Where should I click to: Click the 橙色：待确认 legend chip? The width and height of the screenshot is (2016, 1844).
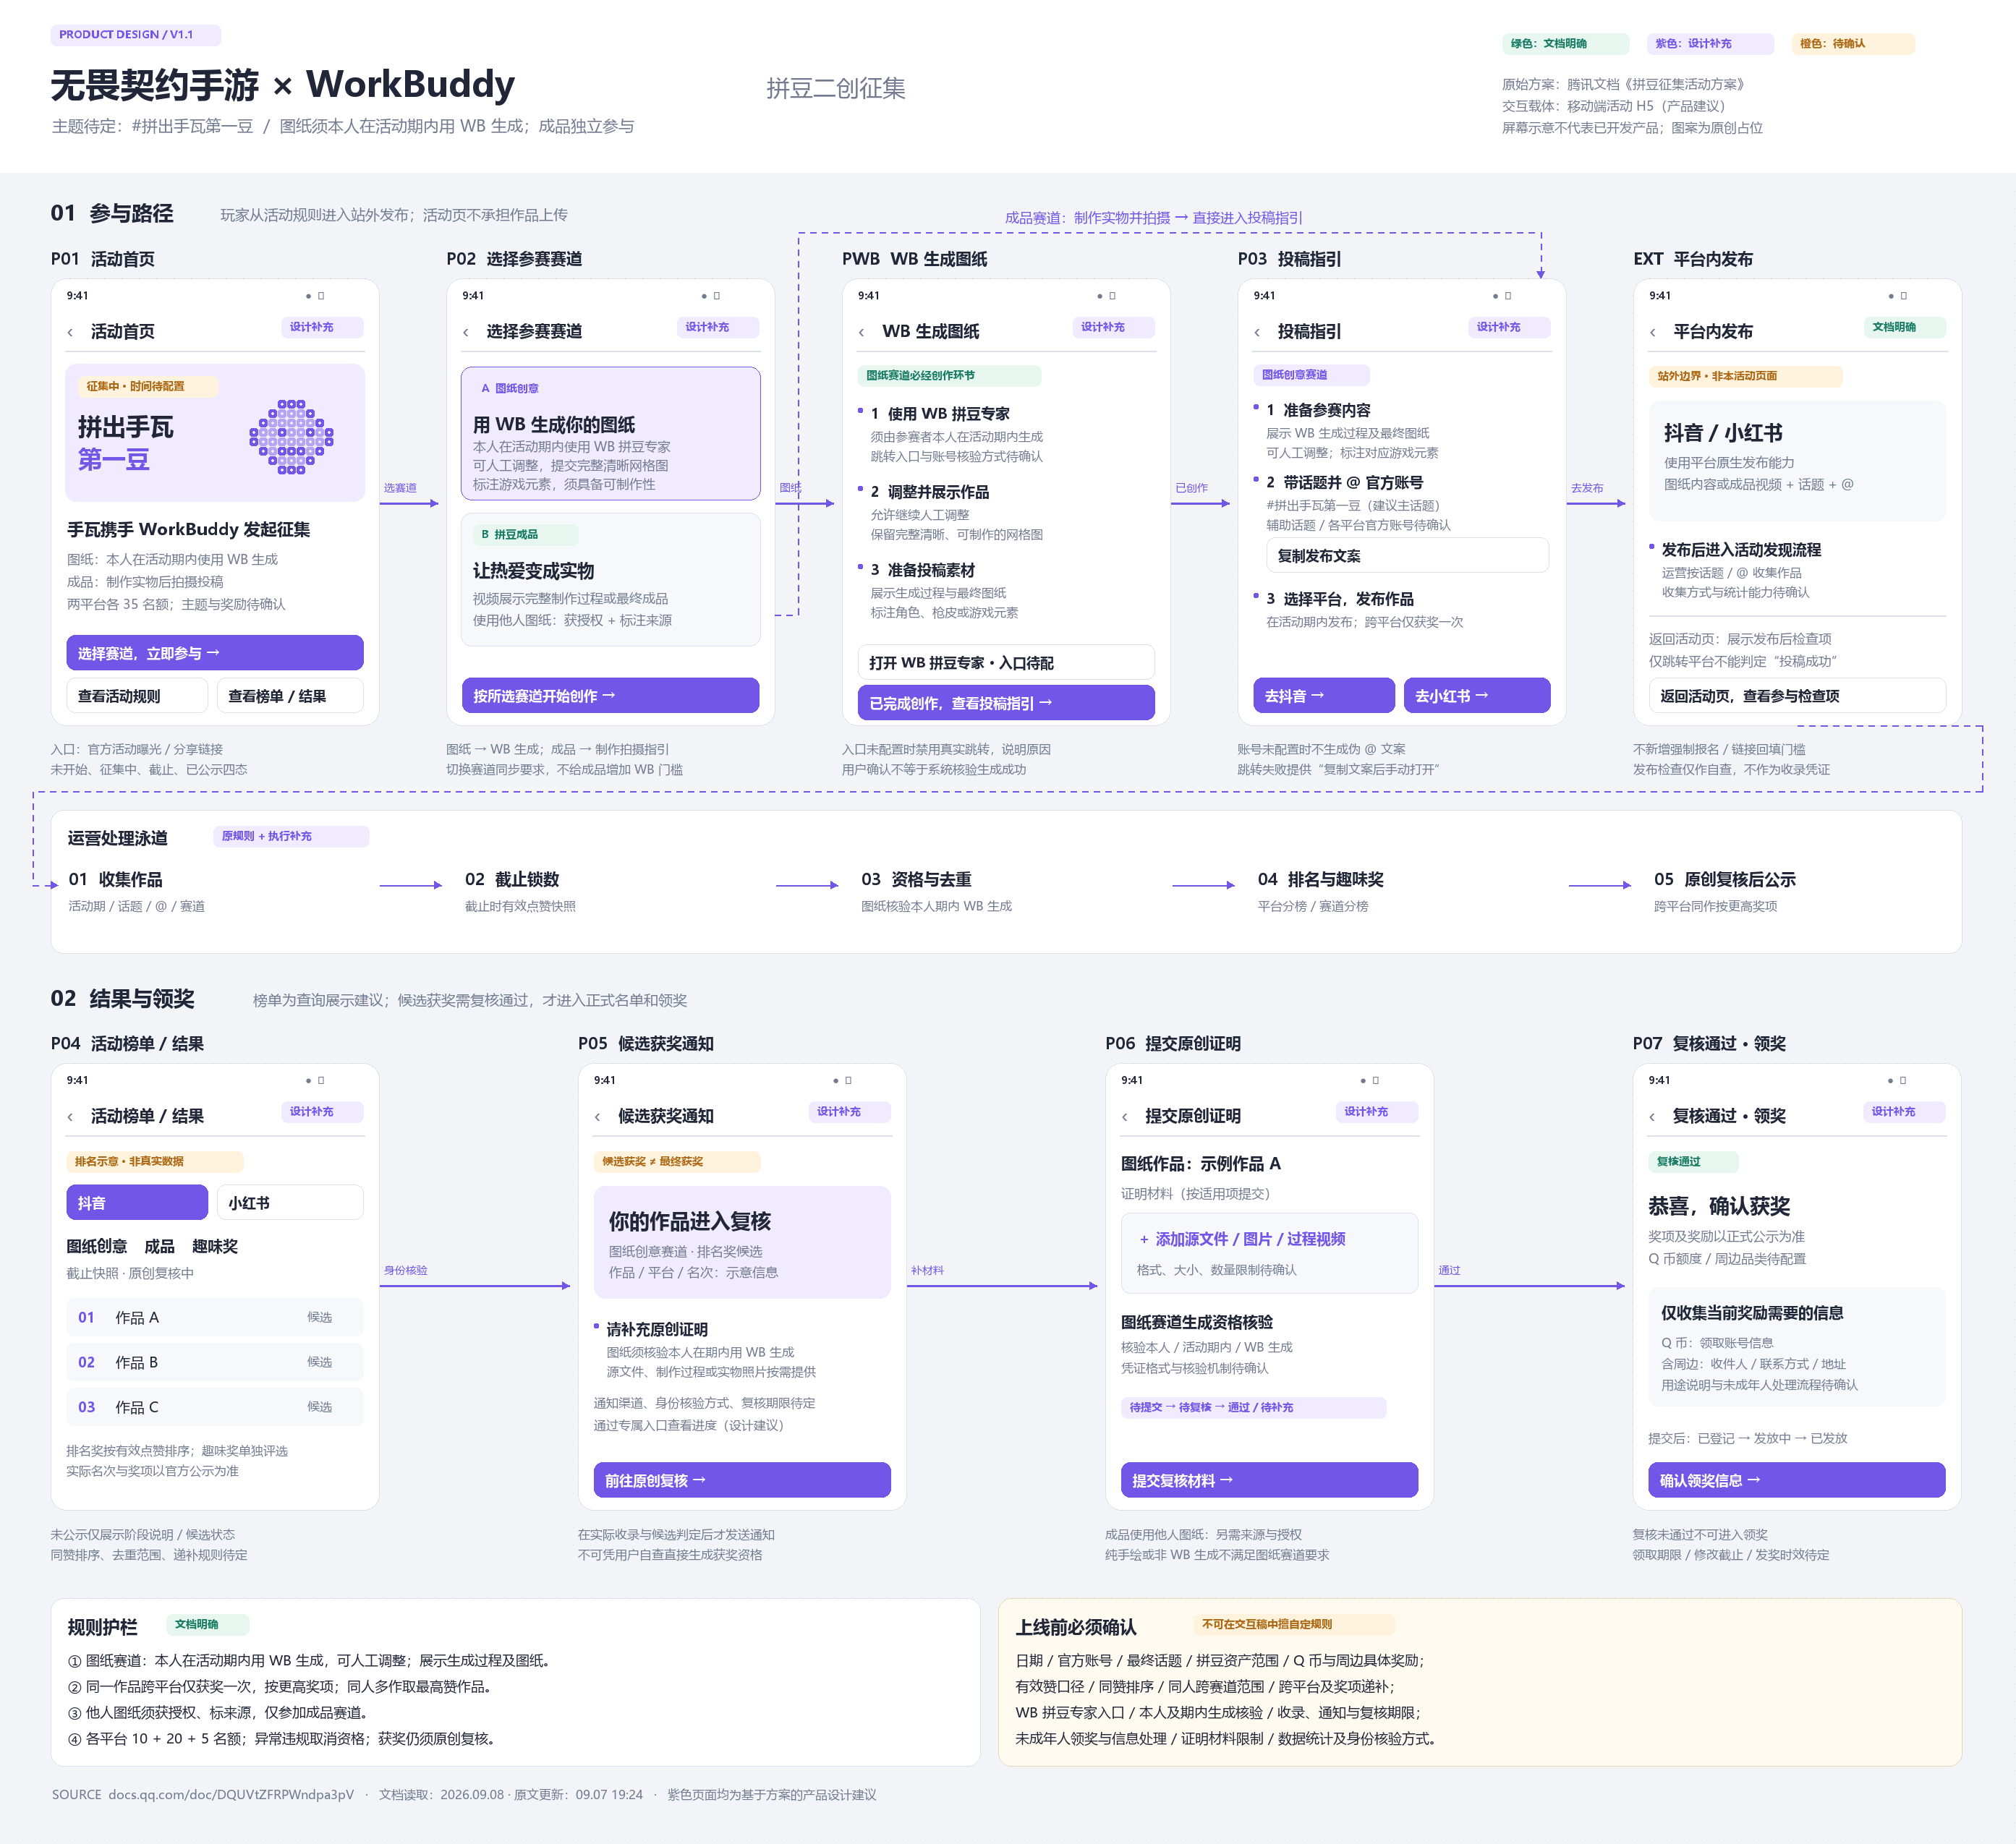[1853, 44]
